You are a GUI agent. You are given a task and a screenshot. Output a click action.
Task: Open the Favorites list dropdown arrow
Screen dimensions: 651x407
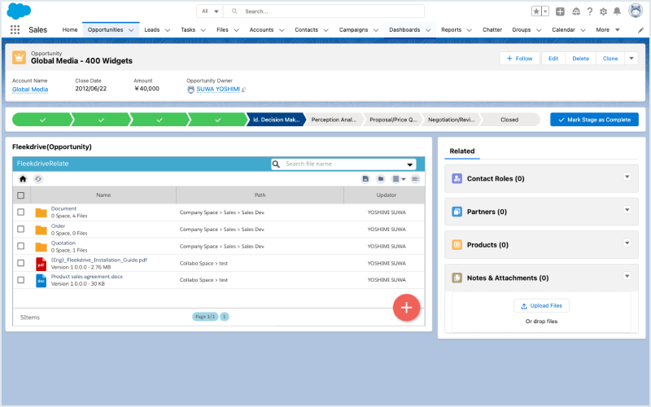coord(545,11)
